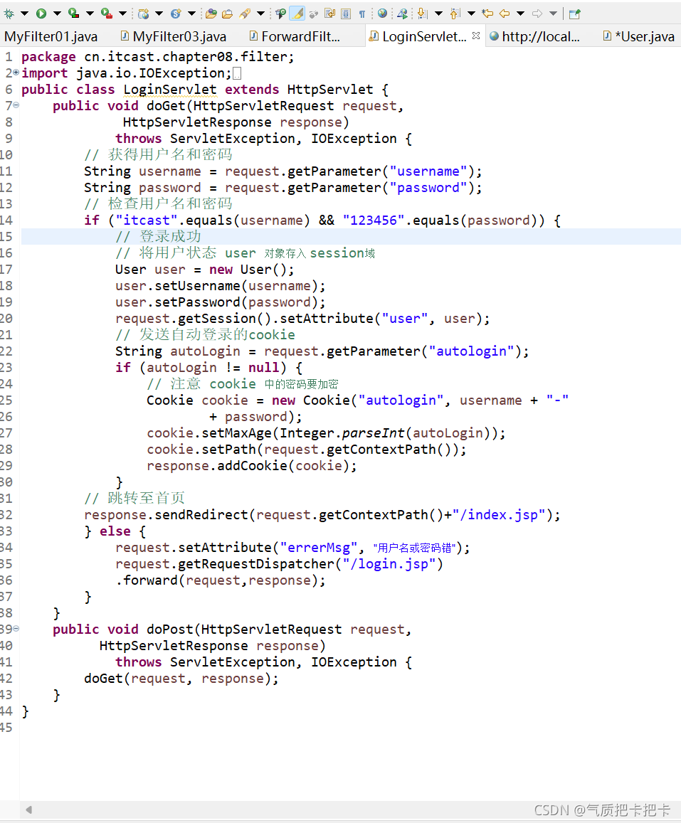681x823 pixels.
Task: Click the greyed-out icon right of the highlighter
Action: tap(313, 14)
